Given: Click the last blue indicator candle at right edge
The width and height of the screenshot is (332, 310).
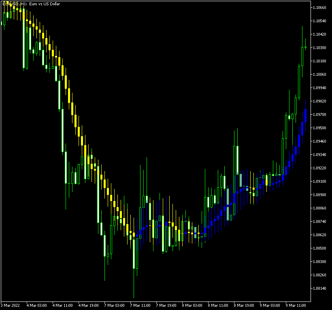Looking at the screenshot, I should click(305, 115).
